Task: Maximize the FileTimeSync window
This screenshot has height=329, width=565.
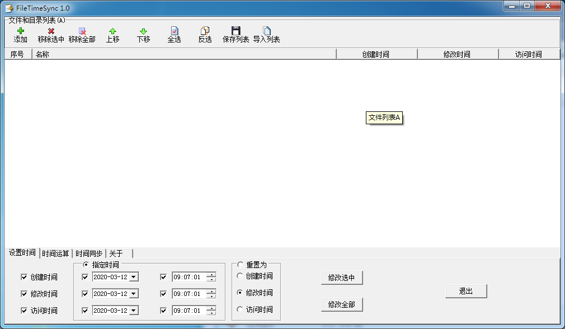Action: click(x=527, y=6)
